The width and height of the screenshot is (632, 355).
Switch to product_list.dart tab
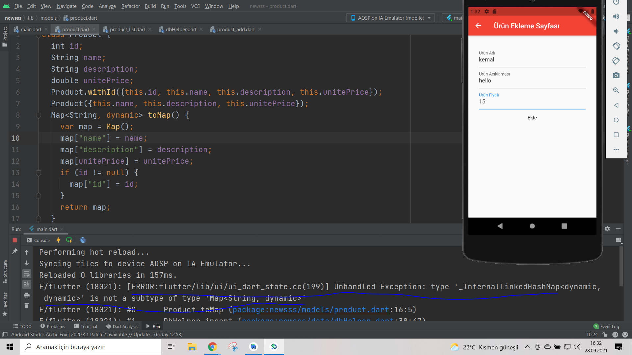pyautogui.click(x=127, y=29)
